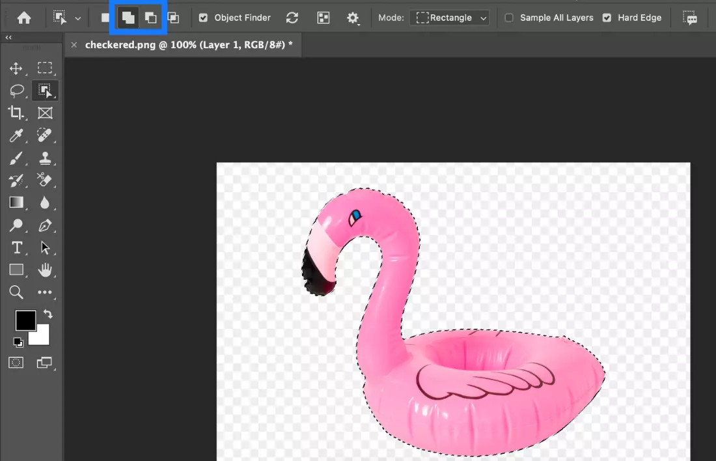Screen dimensions: 716x461
Task: Enable Sample All Layers checkbox
Action: [509, 18]
